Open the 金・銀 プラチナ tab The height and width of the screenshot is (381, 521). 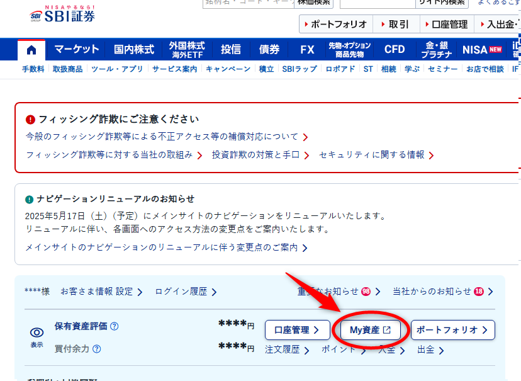pos(437,50)
